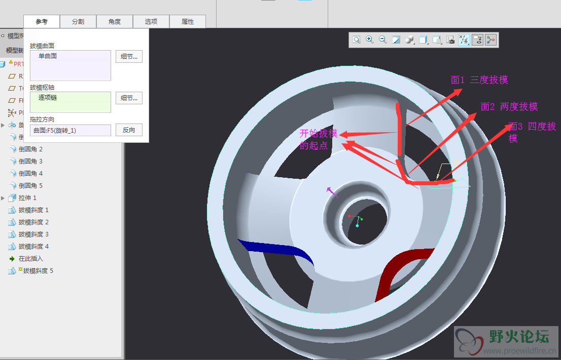This screenshot has width=561, height=360.
Task: Click 细节 button beside 拔模曲面
Action: click(x=129, y=57)
